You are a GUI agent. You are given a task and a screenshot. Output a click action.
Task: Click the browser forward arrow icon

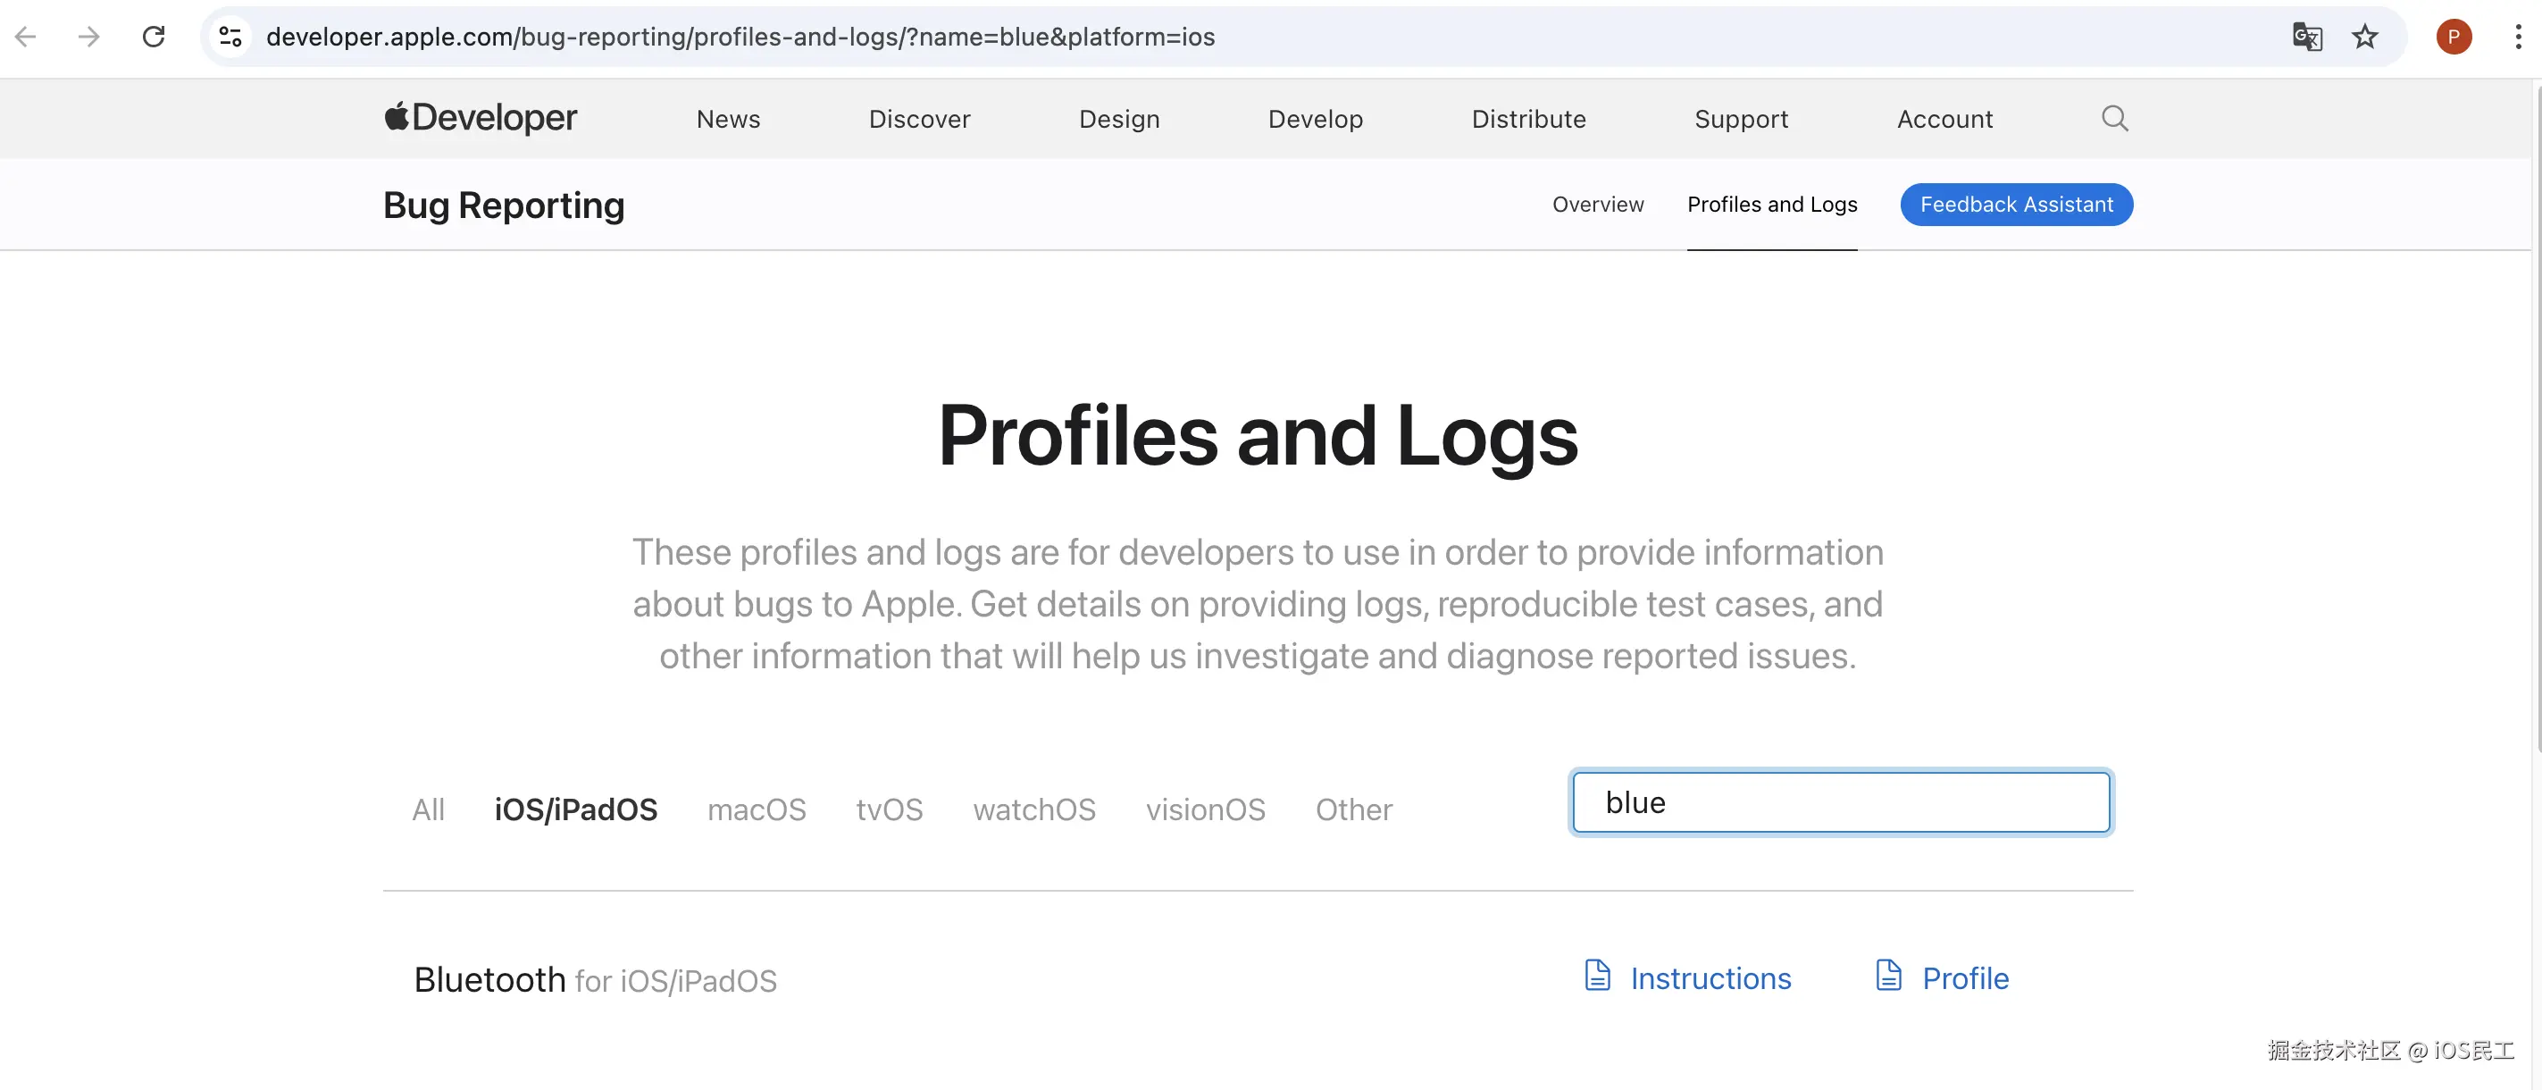click(x=88, y=37)
